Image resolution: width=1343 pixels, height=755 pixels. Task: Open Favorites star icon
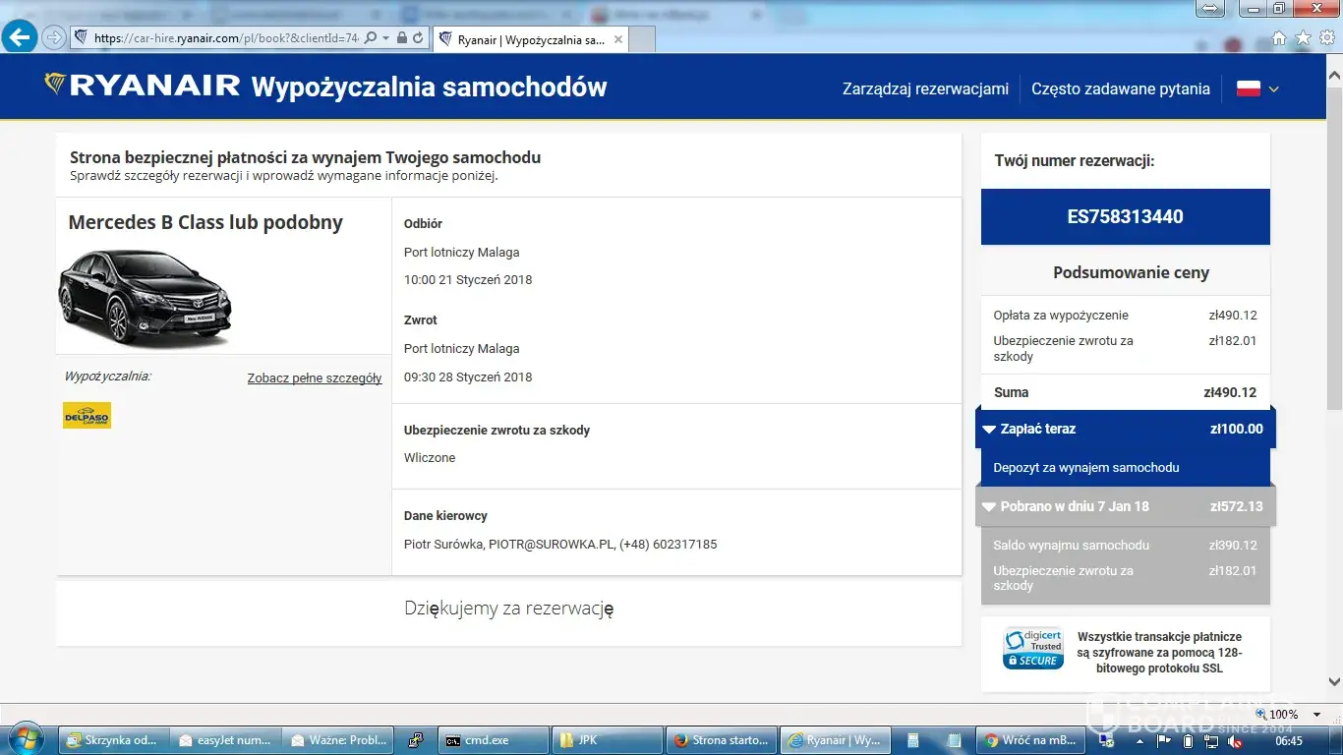click(x=1304, y=38)
